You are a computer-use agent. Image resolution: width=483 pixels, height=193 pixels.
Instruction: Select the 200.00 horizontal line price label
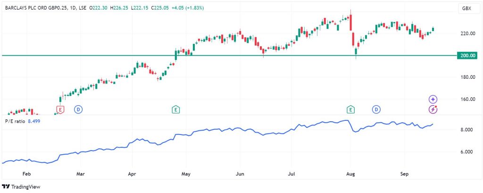pyautogui.click(x=467, y=56)
